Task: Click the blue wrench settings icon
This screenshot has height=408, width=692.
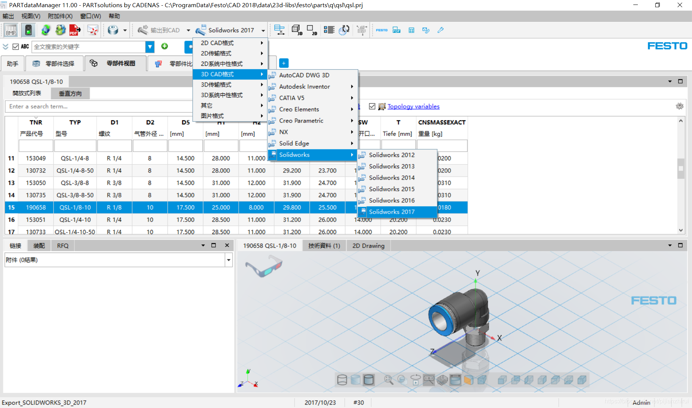Action: point(441,30)
